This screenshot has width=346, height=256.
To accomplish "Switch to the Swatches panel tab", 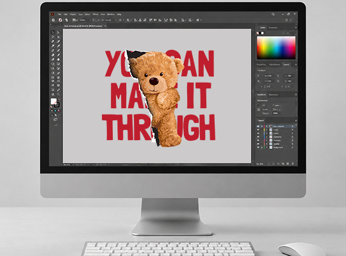I will click(x=273, y=28).
